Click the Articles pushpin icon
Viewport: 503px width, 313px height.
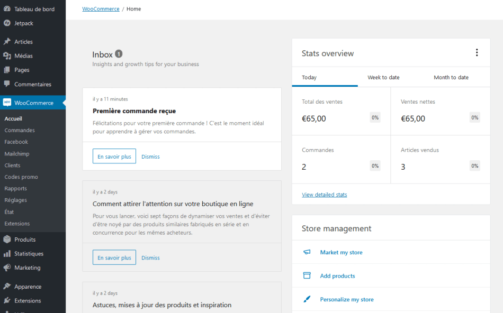(7, 42)
